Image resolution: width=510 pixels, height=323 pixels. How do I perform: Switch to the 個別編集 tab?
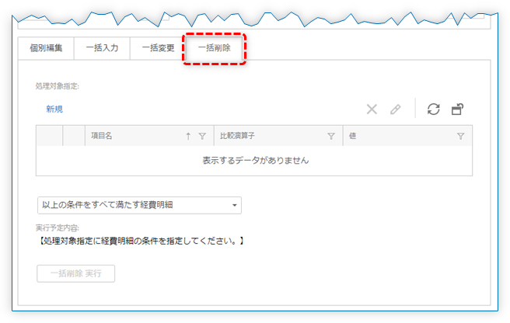(46, 48)
